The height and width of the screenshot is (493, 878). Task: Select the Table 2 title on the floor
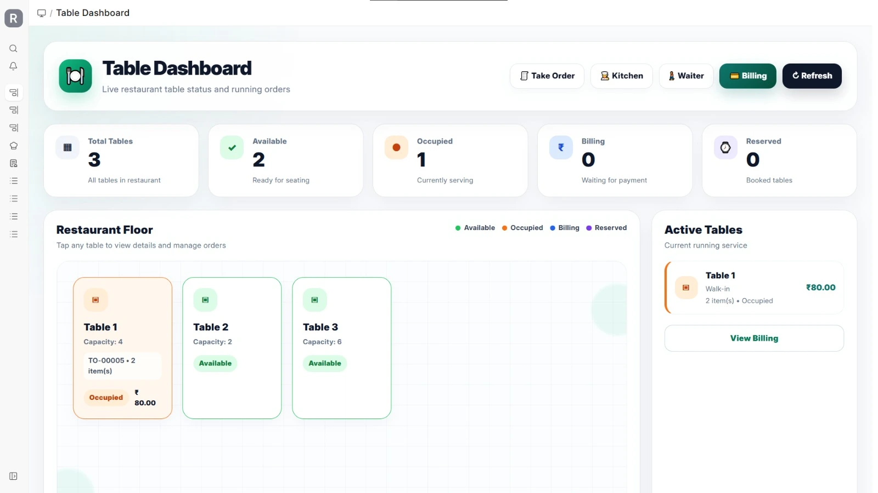coord(211,327)
